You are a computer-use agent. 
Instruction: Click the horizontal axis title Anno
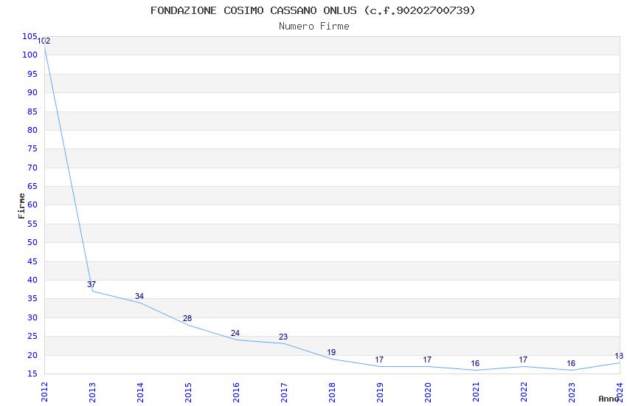609,399
